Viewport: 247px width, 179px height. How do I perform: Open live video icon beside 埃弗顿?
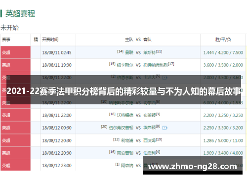[165, 128]
